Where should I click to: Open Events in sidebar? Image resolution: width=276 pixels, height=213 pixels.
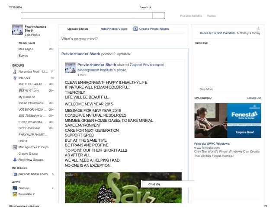(23, 56)
